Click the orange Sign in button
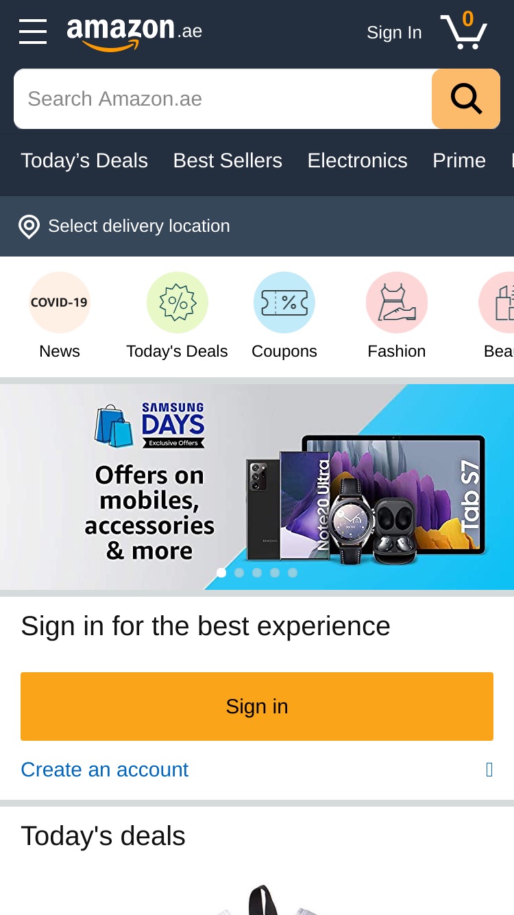Screen dimensions: 514x915 point(257,706)
